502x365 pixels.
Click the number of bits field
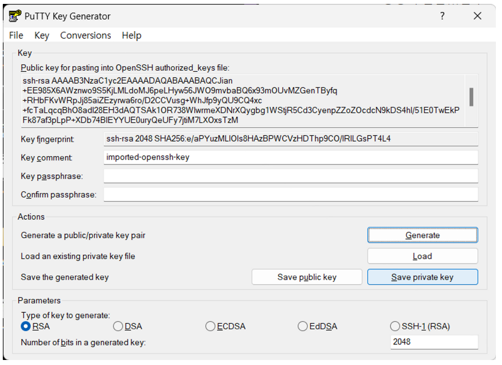click(434, 342)
